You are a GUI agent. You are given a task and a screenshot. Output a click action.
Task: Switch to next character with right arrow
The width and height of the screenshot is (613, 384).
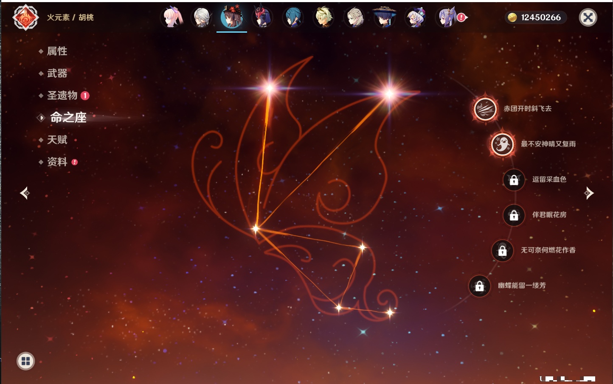(x=589, y=193)
